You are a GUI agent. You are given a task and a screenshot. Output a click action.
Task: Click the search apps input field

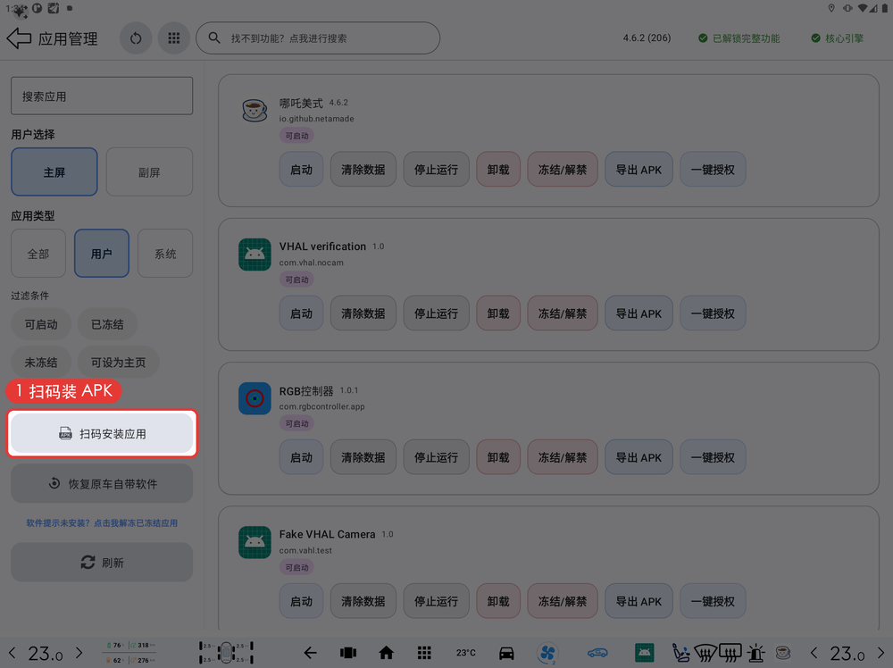pos(102,96)
